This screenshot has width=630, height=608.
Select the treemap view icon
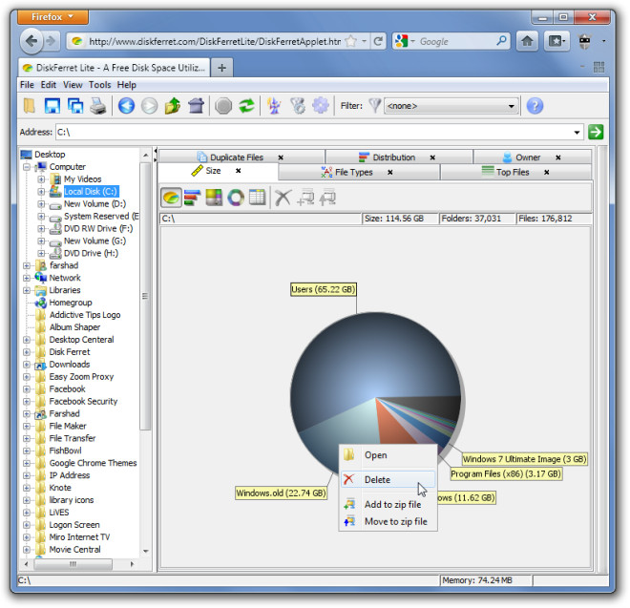[x=214, y=198]
